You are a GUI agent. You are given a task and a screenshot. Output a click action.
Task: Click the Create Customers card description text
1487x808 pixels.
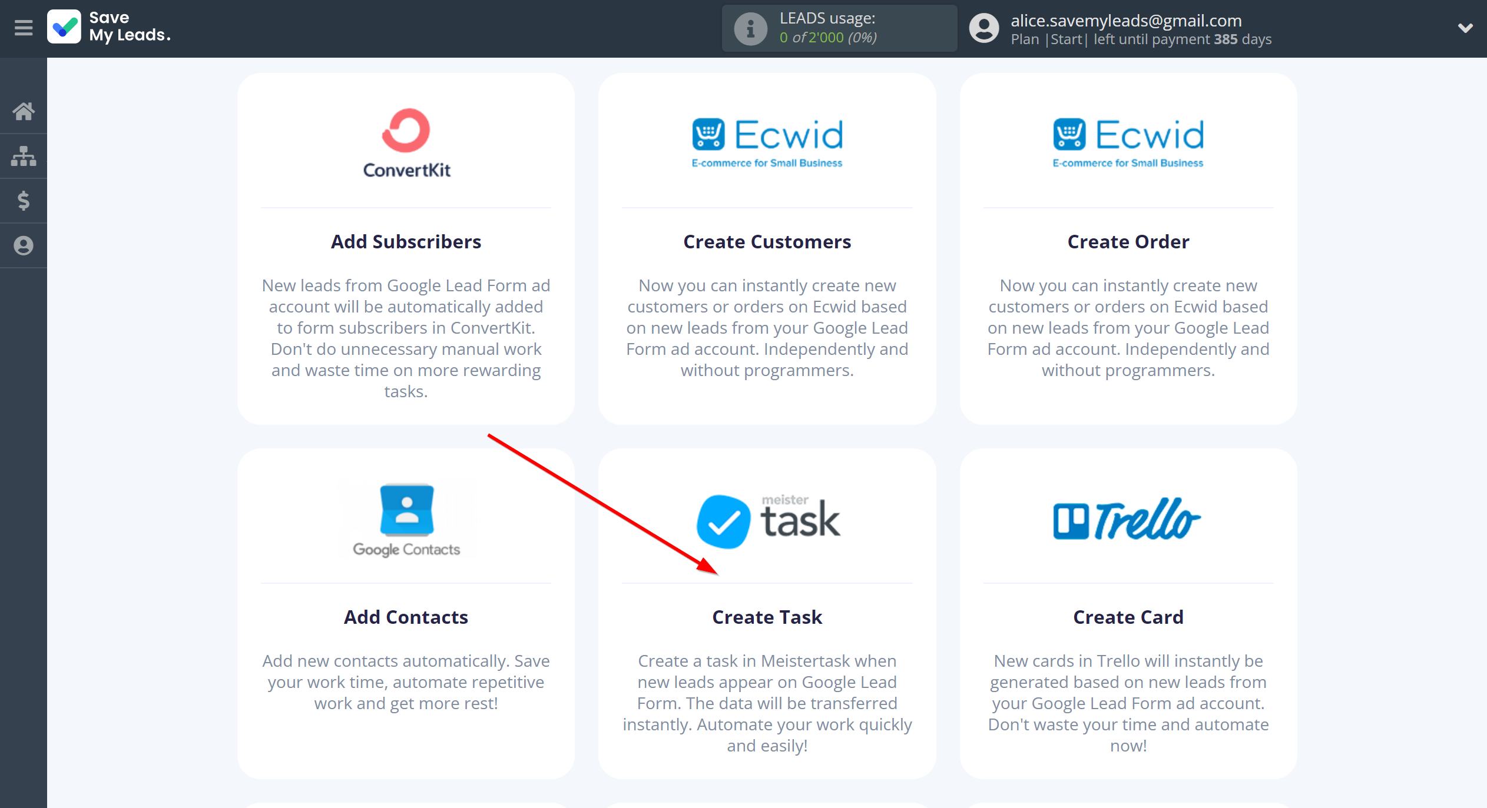click(x=767, y=328)
